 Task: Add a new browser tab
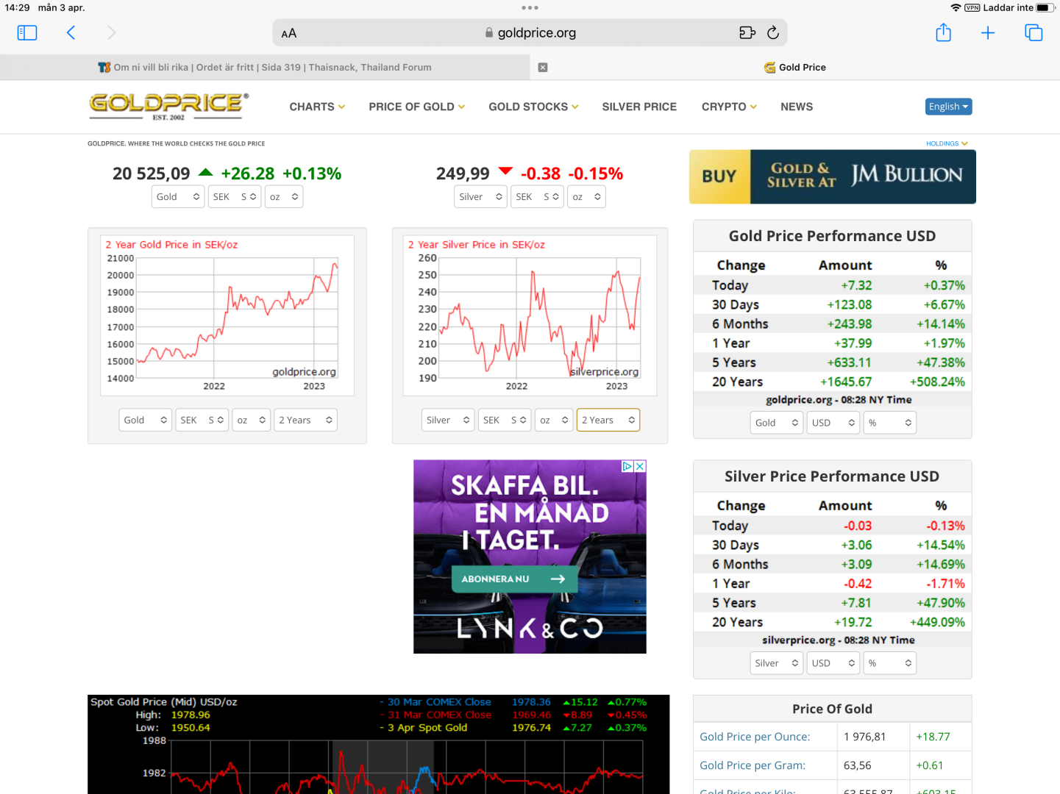[988, 33]
